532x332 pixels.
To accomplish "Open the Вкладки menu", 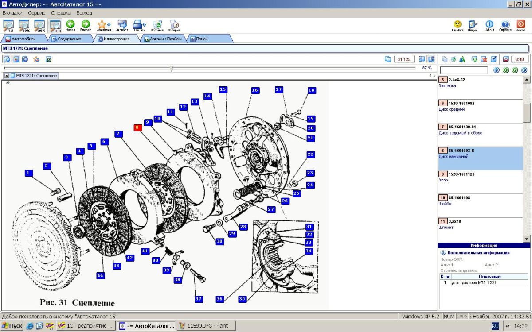I will click(12, 13).
